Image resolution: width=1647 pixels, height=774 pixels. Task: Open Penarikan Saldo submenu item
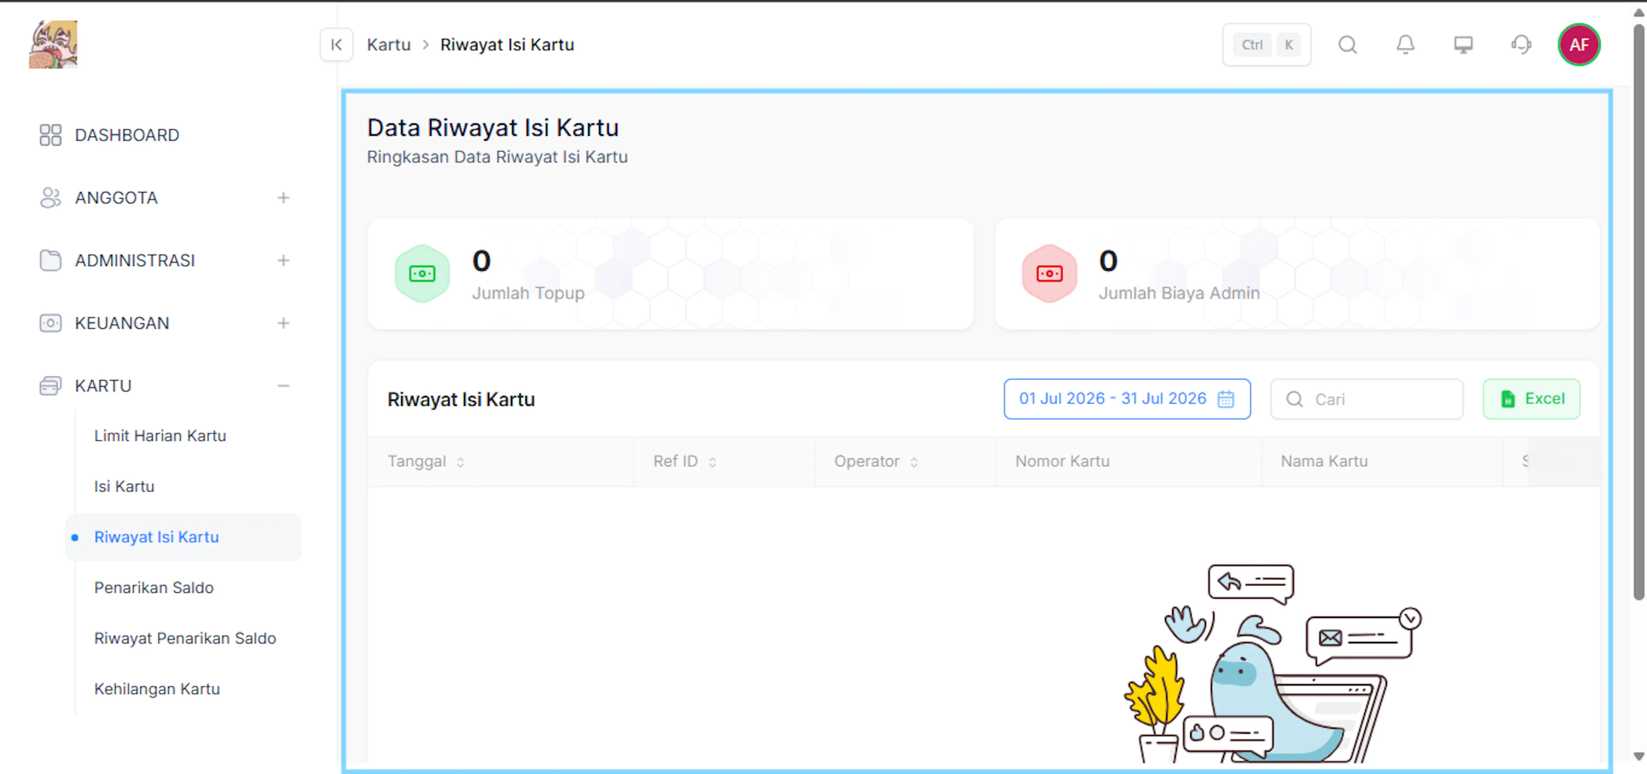point(154,588)
